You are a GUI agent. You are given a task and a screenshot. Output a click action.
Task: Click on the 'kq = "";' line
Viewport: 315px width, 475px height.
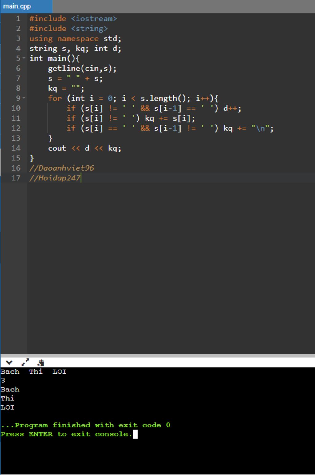pos(66,89)
